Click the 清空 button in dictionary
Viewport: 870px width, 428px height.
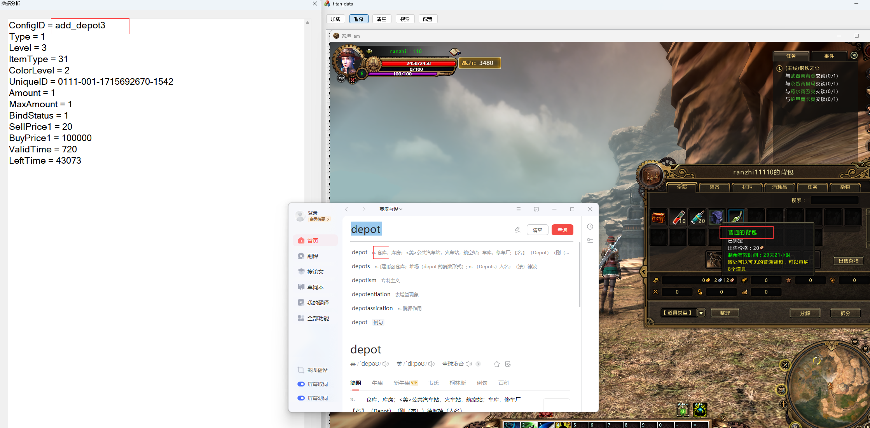coord(537,230)
